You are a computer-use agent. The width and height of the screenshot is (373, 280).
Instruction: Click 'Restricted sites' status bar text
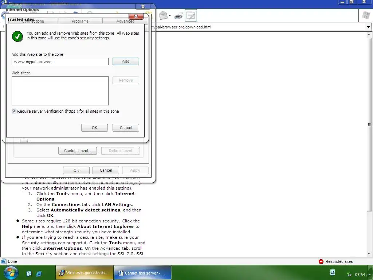(x=339, y=261)
